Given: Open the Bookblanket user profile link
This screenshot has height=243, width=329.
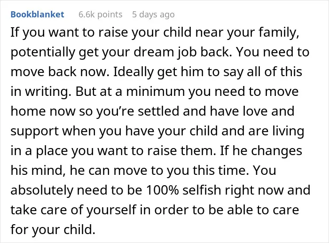Looking at the screenshot, I should (37, 15).
